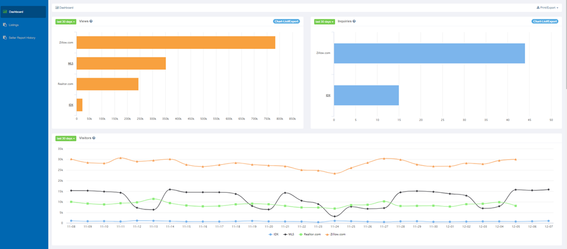Screen dimensions: 567x249
Task: Click the MLS bar in Views chart
Action: (121, 63)
